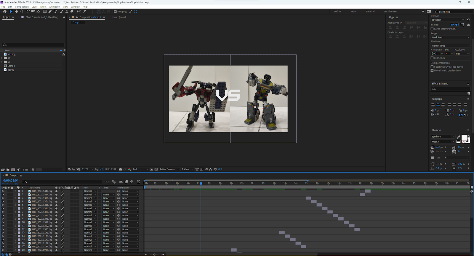
Task: Take a snapshot with camera icon
Action: [120, 169]
